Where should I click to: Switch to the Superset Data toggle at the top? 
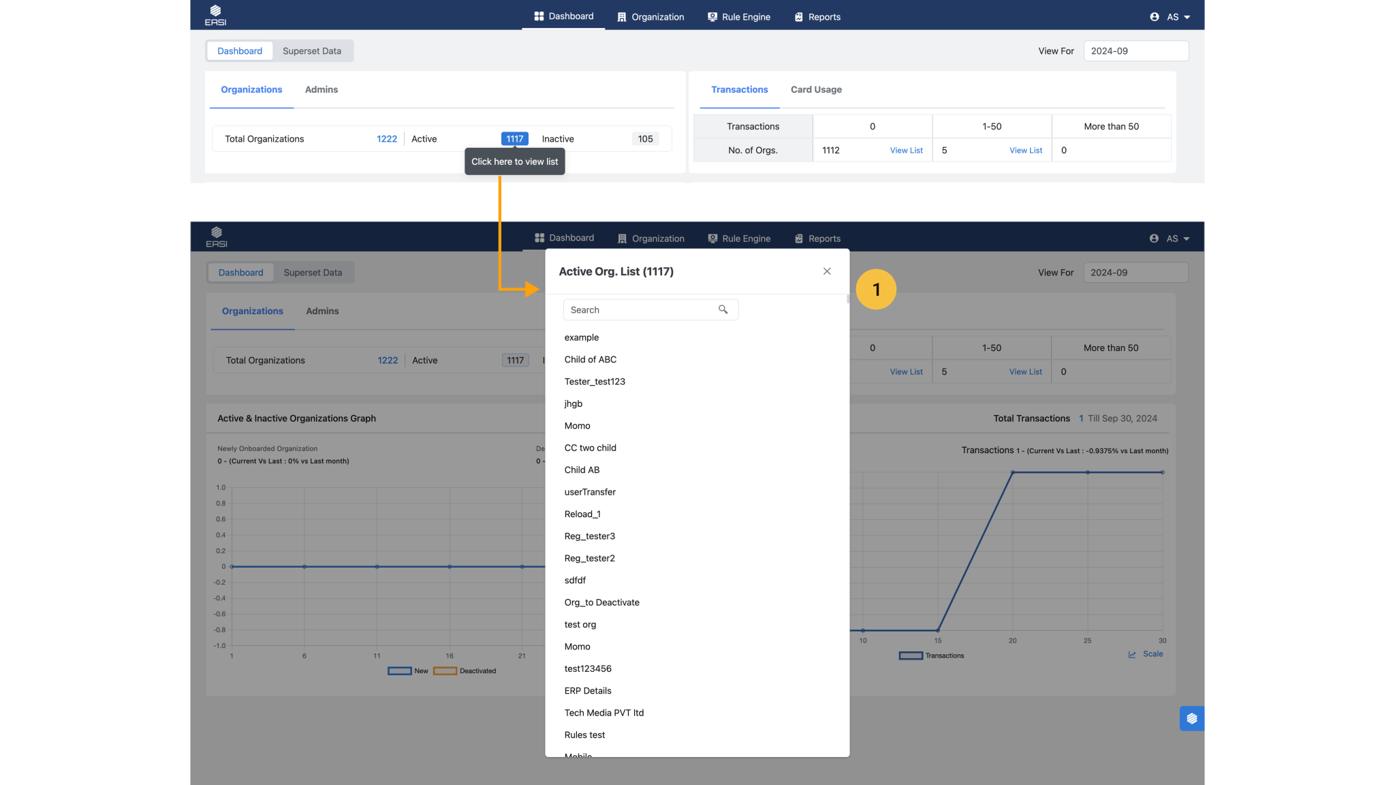(312, 51)
